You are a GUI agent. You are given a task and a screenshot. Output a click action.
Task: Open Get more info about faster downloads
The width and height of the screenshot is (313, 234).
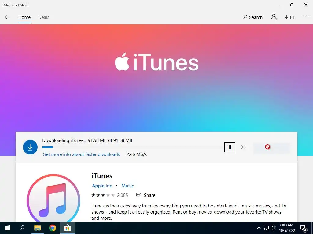[x=81, y=154]
